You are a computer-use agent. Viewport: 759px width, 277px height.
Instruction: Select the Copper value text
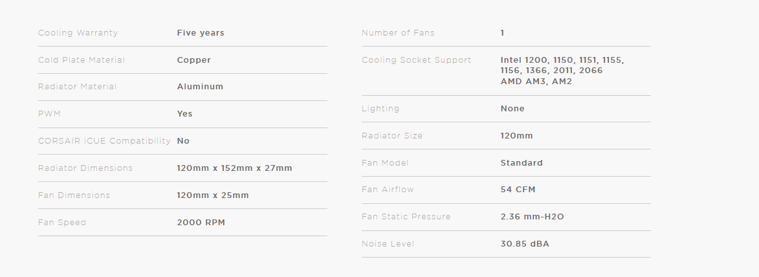point(193,60)
